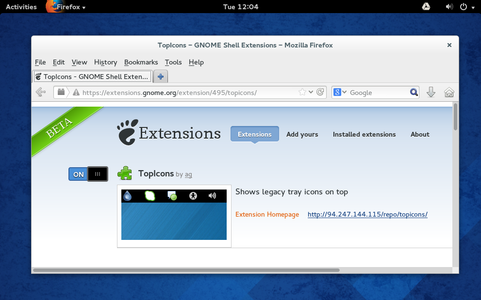
Task: Click the GNOME foot logo
Action: click(x=128, y=132)
